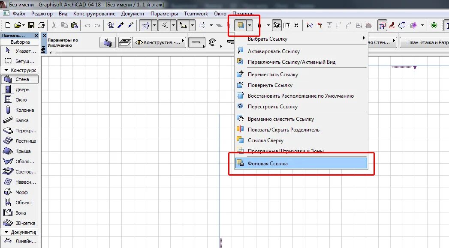Click the Print icon in the toolbar

[x=41, y=25]
